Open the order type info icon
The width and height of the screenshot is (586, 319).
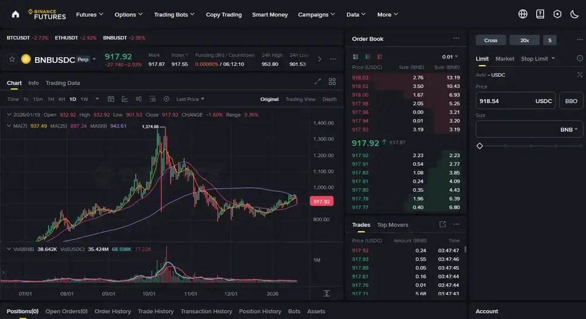coord(580,58)
